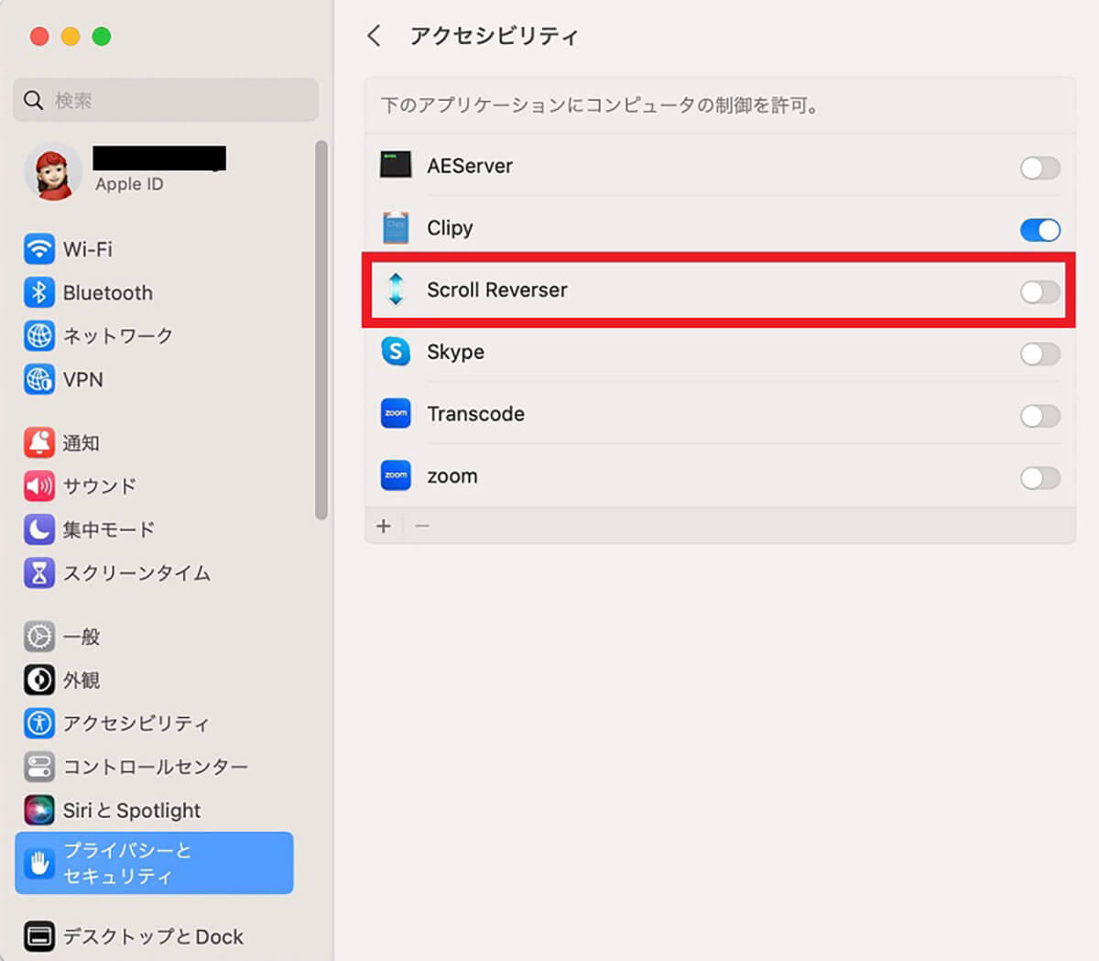Disable the Clipy toggle
The width and height of the screenshot is (1099, 961).
(1040, 230)
